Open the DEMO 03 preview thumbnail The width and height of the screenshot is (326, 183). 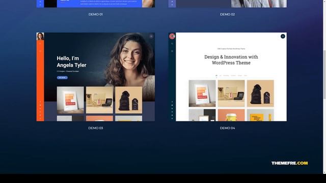(x=96, y=77)
